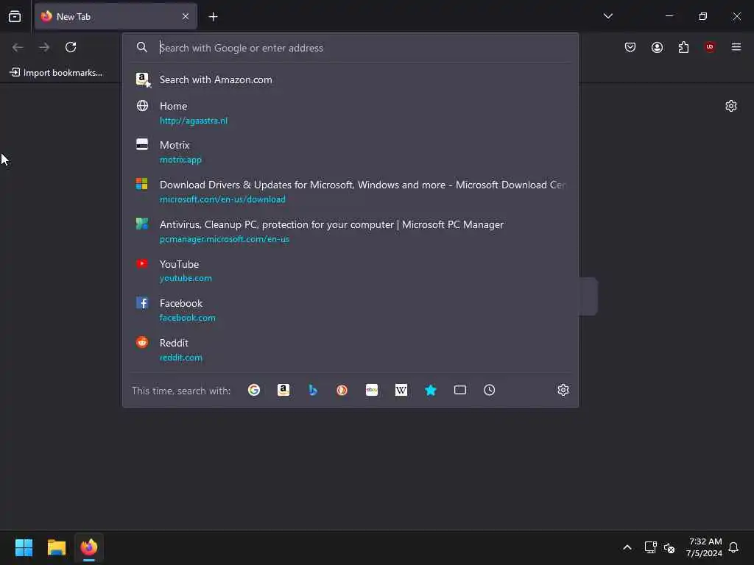The width and height of the screenshot is (754, 565).
Task: Search this time with Bing
Action: pyautogui.click(x=312, y=390)
